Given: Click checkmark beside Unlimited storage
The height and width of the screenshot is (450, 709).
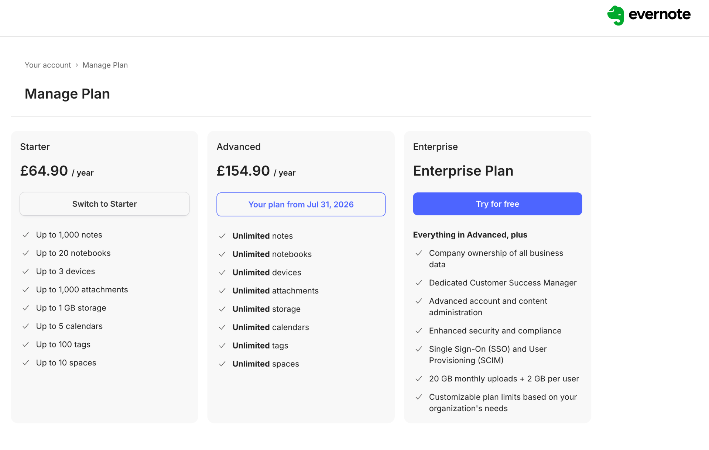Looking at the screenshot, I should [x=222, y=309].
